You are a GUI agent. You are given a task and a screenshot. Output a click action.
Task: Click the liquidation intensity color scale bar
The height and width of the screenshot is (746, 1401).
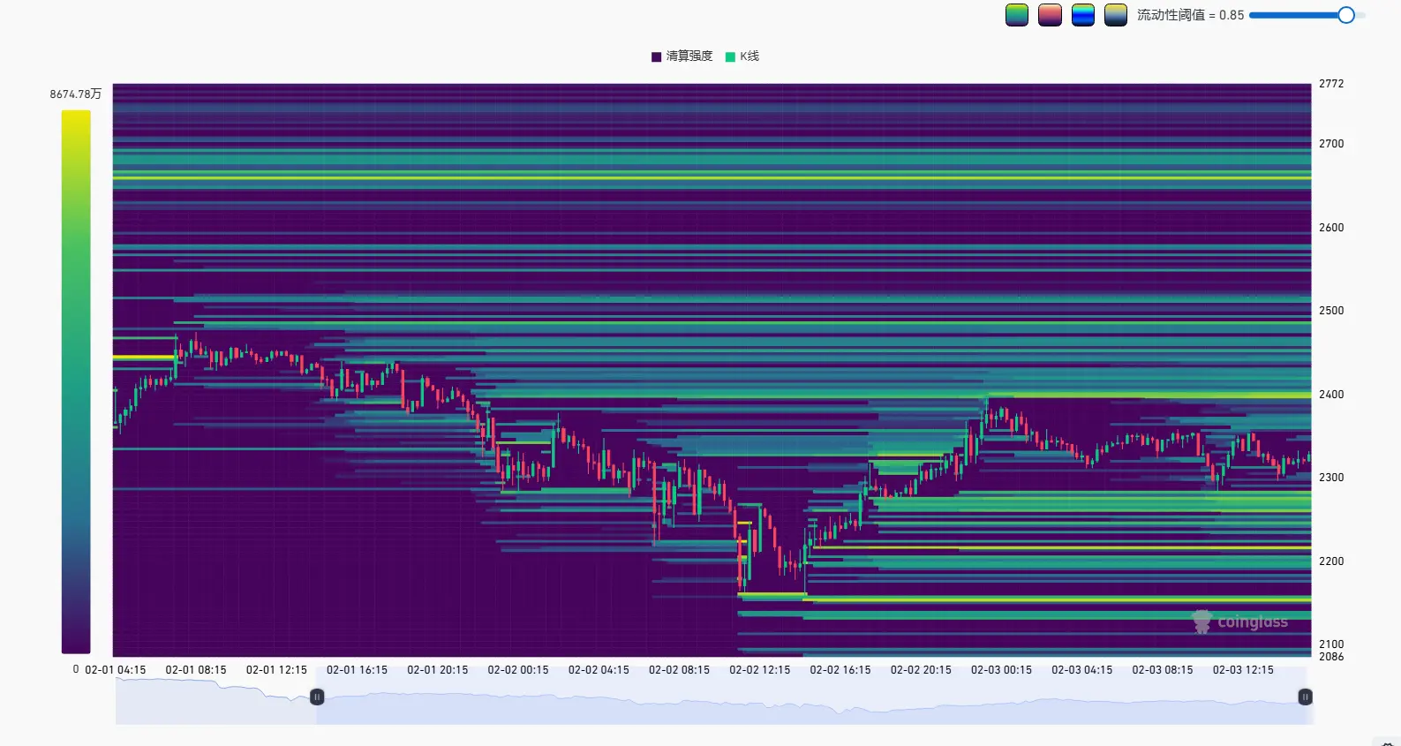pyautogui.click(x=76, y=381)
